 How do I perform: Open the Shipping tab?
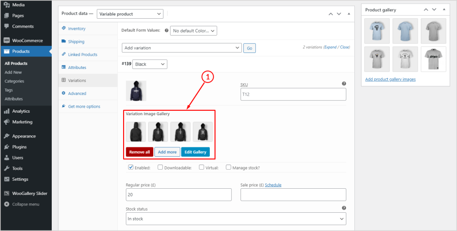[88, 41]
